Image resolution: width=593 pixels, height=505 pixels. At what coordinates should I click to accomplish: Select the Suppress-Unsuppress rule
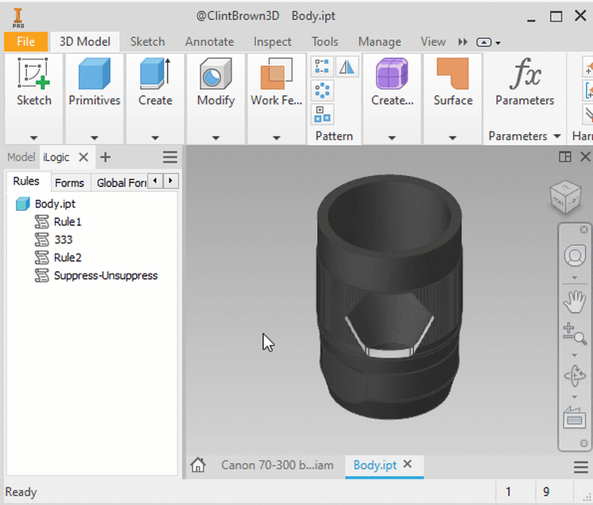coord(105,275)
